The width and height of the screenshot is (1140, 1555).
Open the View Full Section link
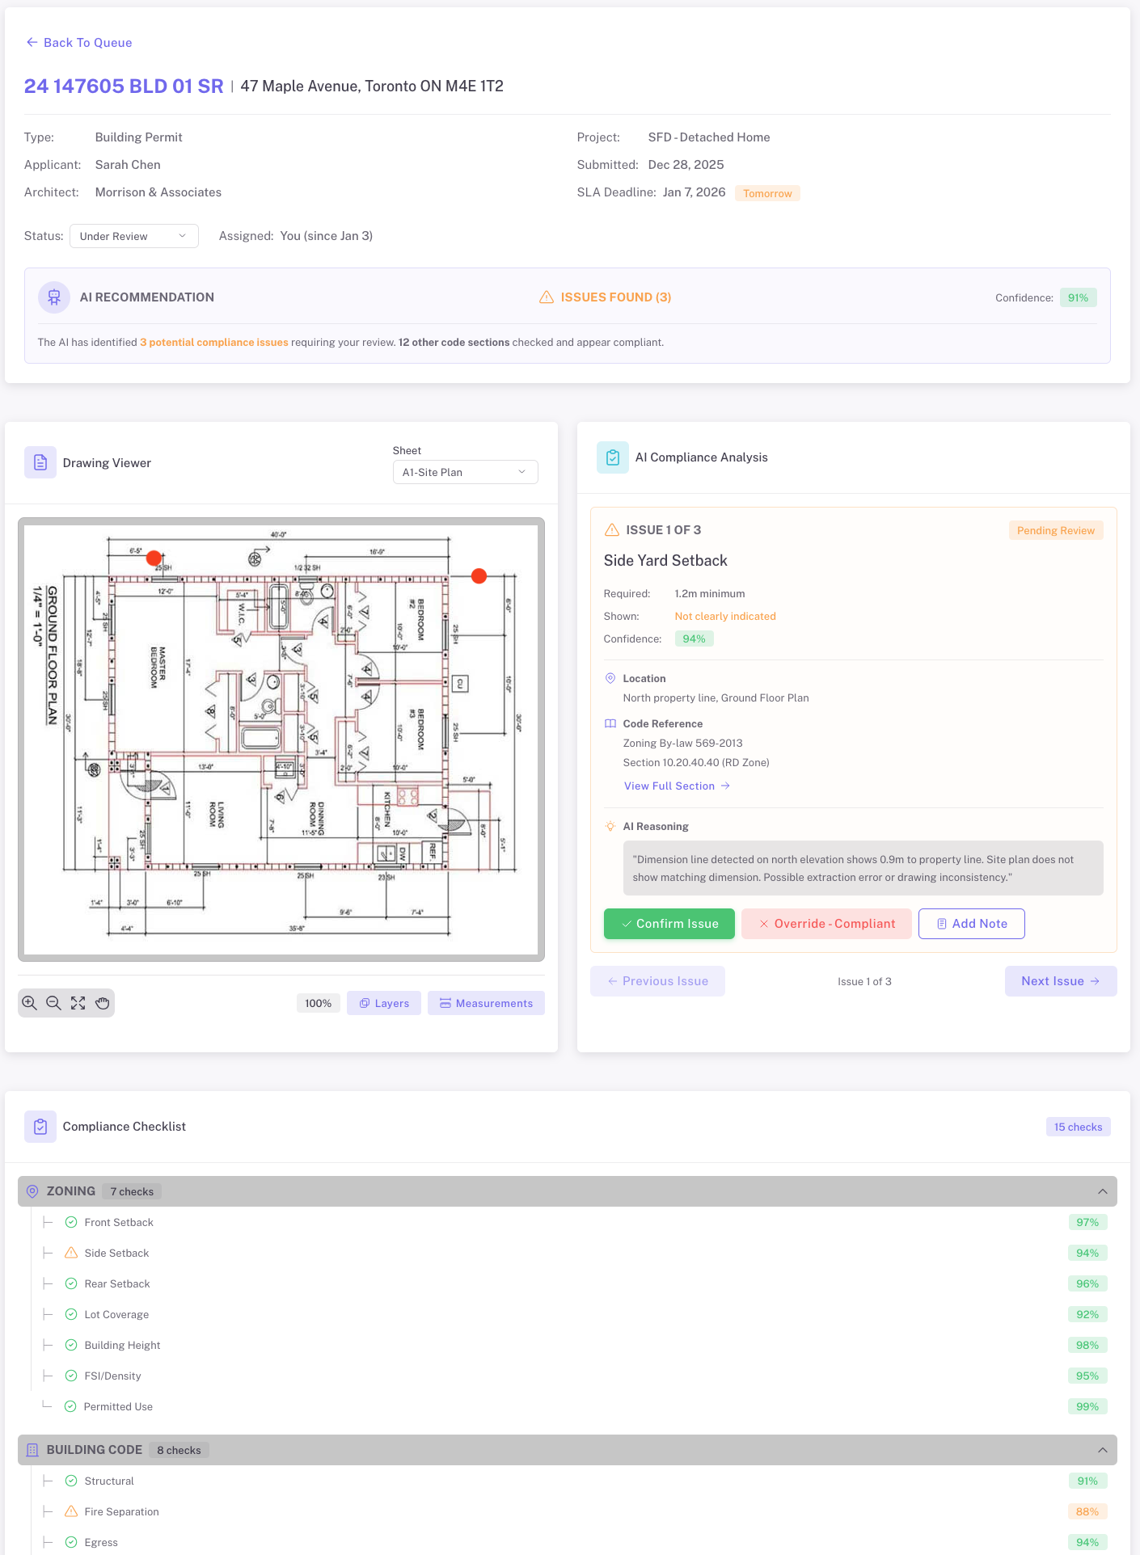pyautogui.click(x=677, y=786)
